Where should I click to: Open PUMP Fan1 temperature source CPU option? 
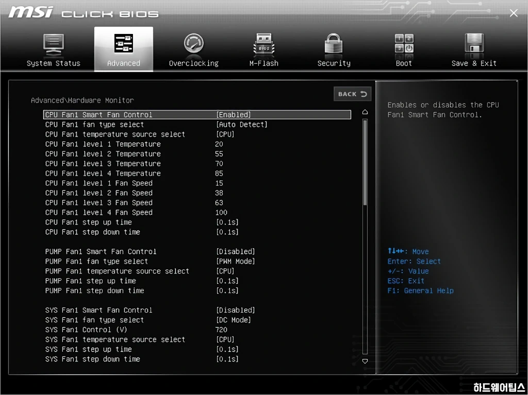[x=225, y=271]
